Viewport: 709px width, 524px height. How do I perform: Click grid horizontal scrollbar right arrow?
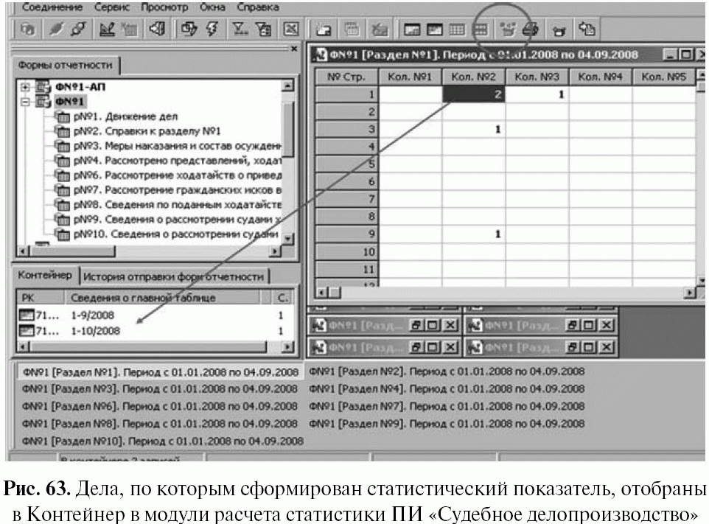tap(690, 293)
